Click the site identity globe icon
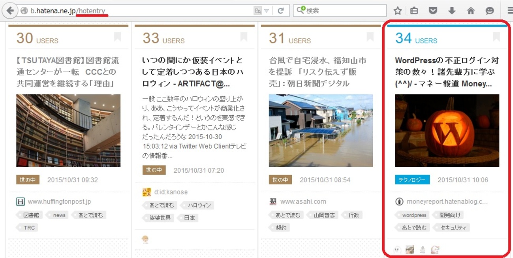 [x=24, y=11]
